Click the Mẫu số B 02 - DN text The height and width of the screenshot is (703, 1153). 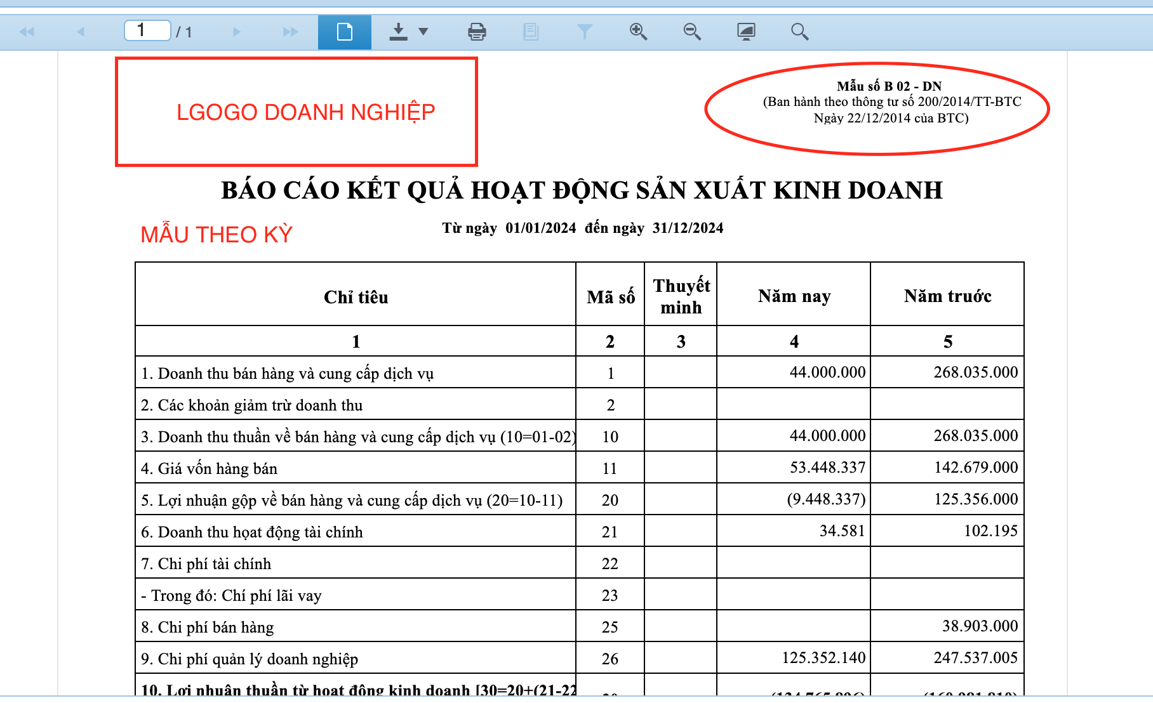click(x=889, y=86)
